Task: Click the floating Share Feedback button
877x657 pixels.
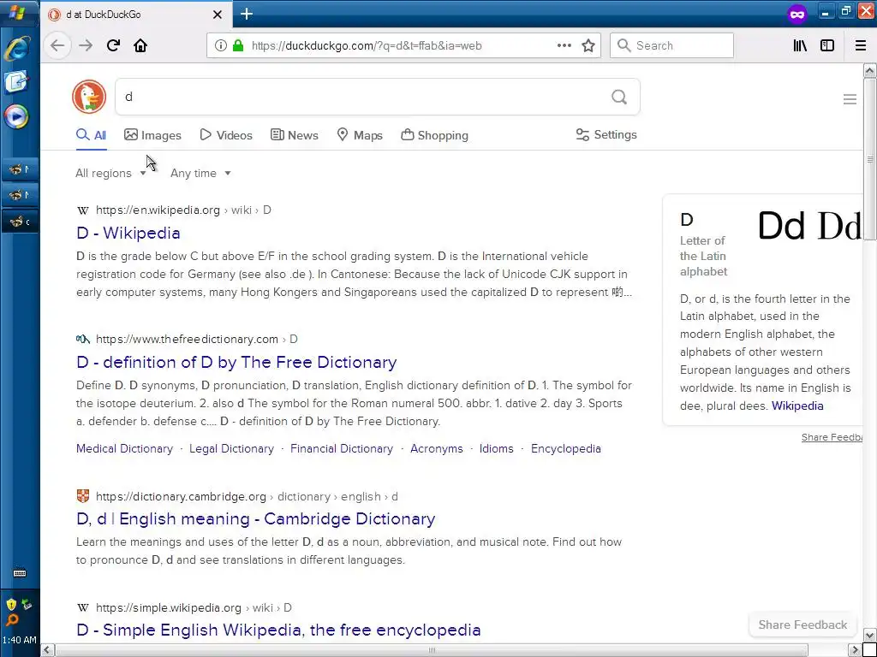Action: coord(802,624)
